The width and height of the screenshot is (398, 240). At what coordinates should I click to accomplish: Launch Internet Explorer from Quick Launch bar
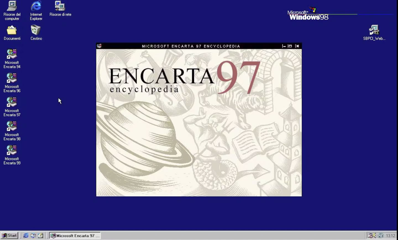26,236
